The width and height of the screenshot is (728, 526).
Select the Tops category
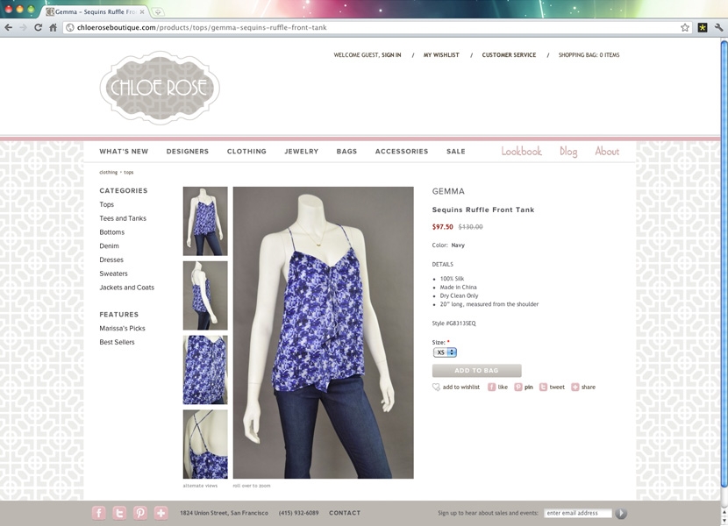point(106,204)
